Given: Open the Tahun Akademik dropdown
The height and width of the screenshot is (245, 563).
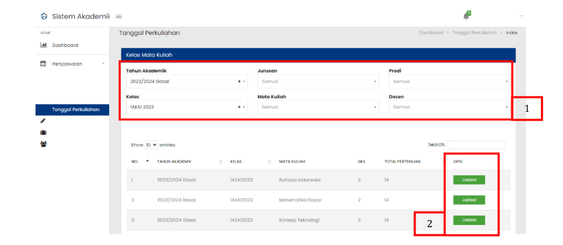Looking at the screenshot, I should point(187,82).
